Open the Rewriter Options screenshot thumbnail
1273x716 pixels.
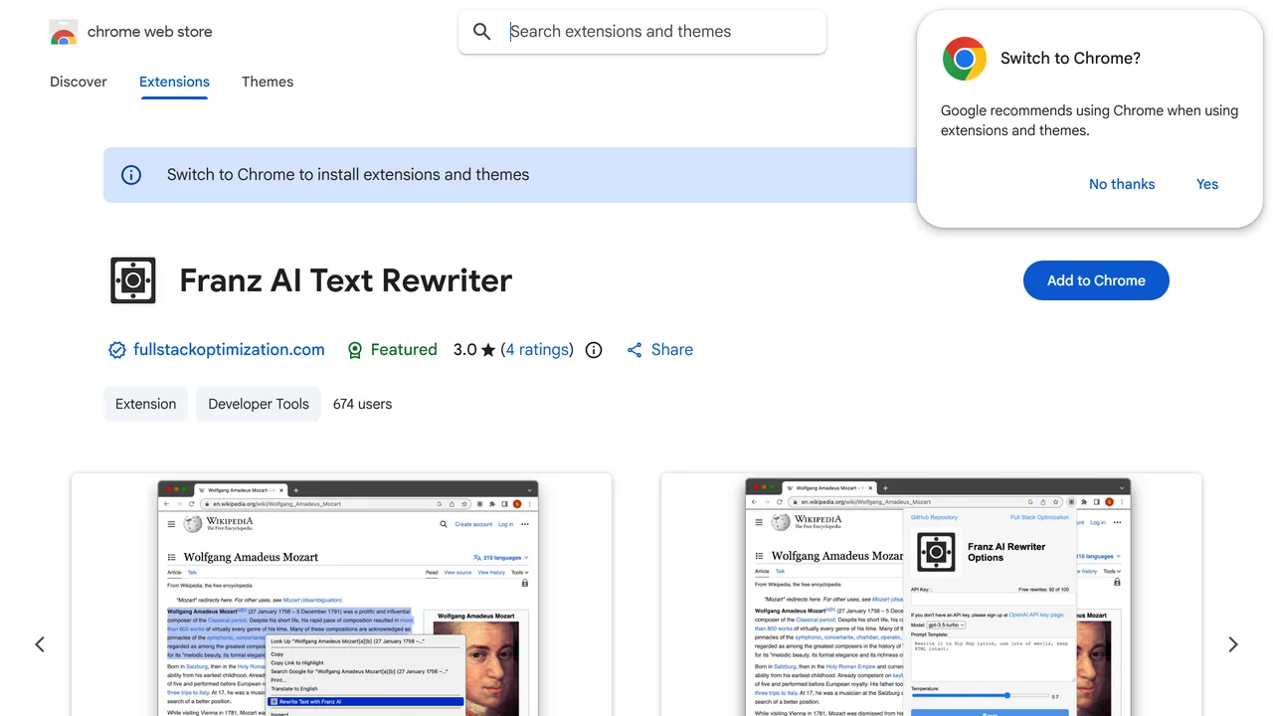click(x=931, y=595)
